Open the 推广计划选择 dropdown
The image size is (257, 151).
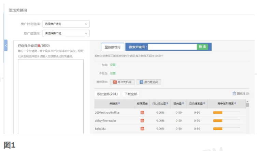click(x=66, y=24)
